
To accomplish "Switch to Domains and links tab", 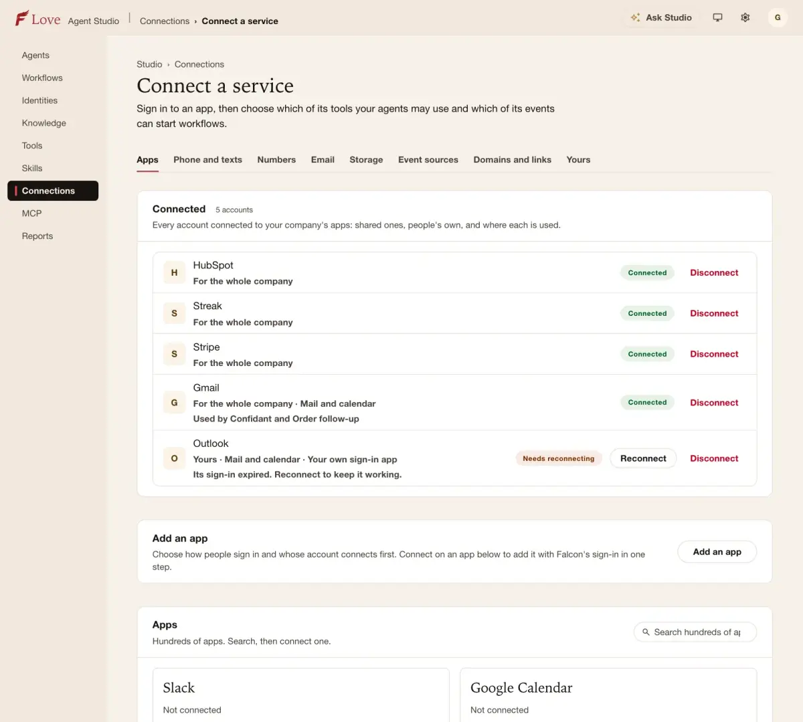I will click(x=513, y=160).
